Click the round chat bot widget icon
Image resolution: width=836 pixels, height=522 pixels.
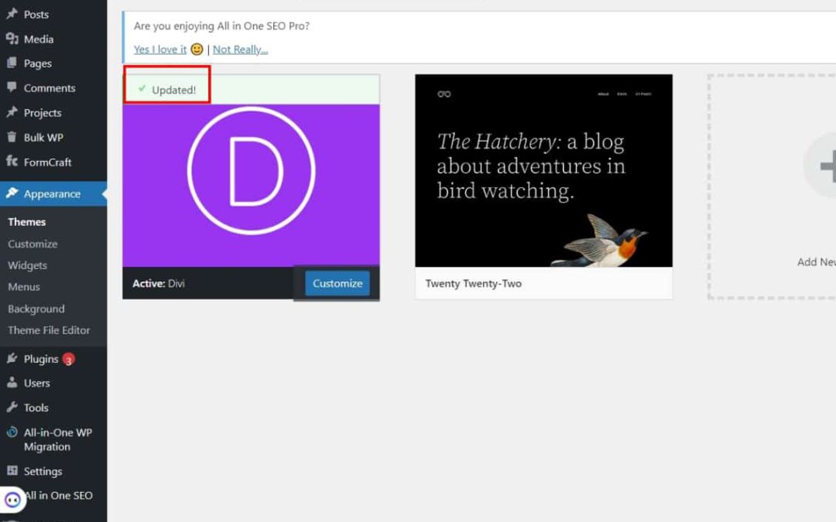[13, 500]
